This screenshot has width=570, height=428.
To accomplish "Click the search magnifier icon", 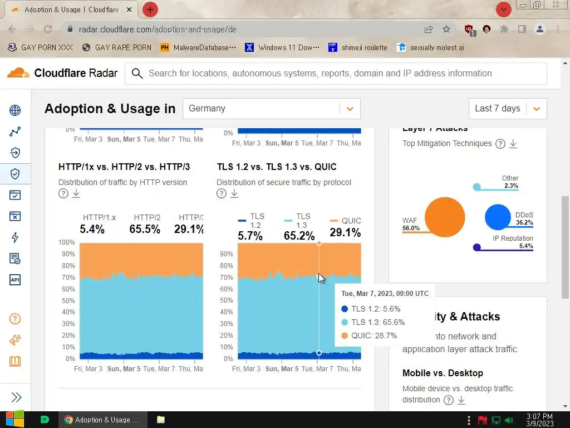I will pyautogui.click(x=137, y=73).
